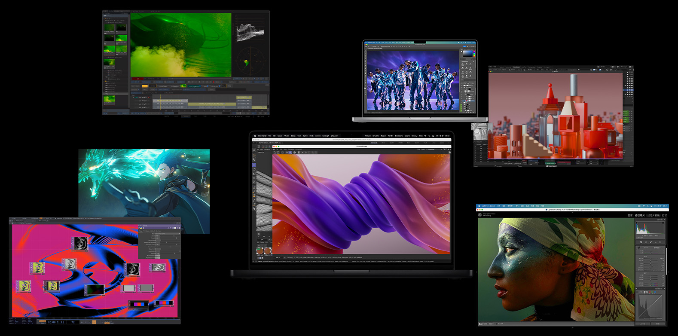Click the Previous button at bottom of Lightroom panel
The image size is (678, 336).
point(643,324)
